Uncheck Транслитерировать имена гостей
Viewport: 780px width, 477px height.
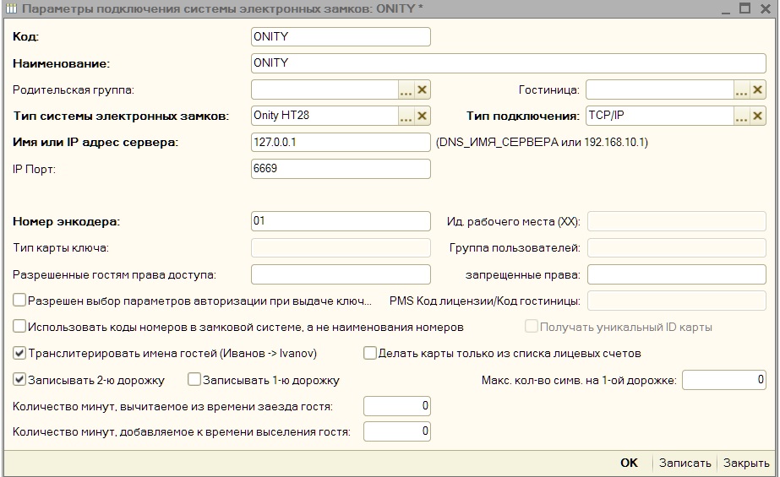coord(19,353)
